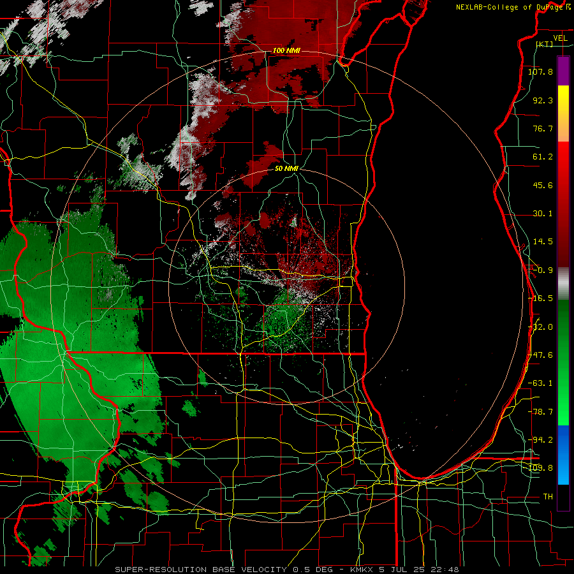Click the 14.5 legend value

(543, 242)
